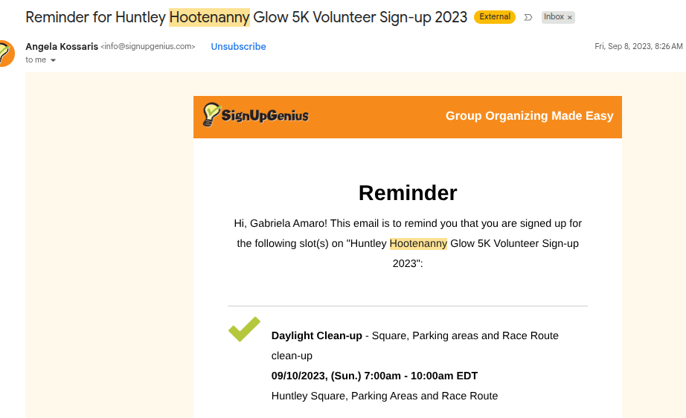The image size is (686, 418).
Task: Remove the Inbox label with its X
Action: click(570, 17)
